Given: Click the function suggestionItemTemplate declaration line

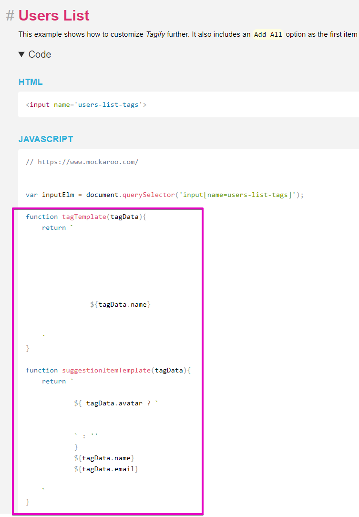Looking at the screenshot, I should pos(108,370).
